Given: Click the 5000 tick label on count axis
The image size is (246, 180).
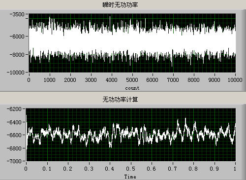Looking at the screenshot, I should tap(132, 80).
